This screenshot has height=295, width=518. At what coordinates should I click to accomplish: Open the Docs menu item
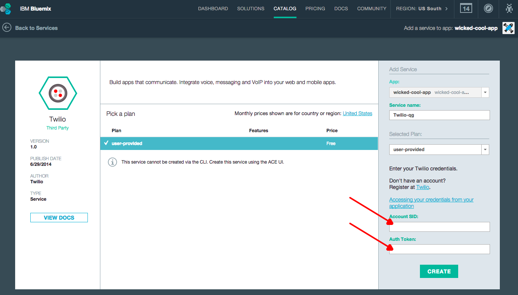pos(341,8)
